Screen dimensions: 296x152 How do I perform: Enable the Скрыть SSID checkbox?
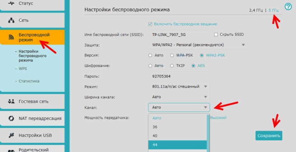tap(216, 34)
